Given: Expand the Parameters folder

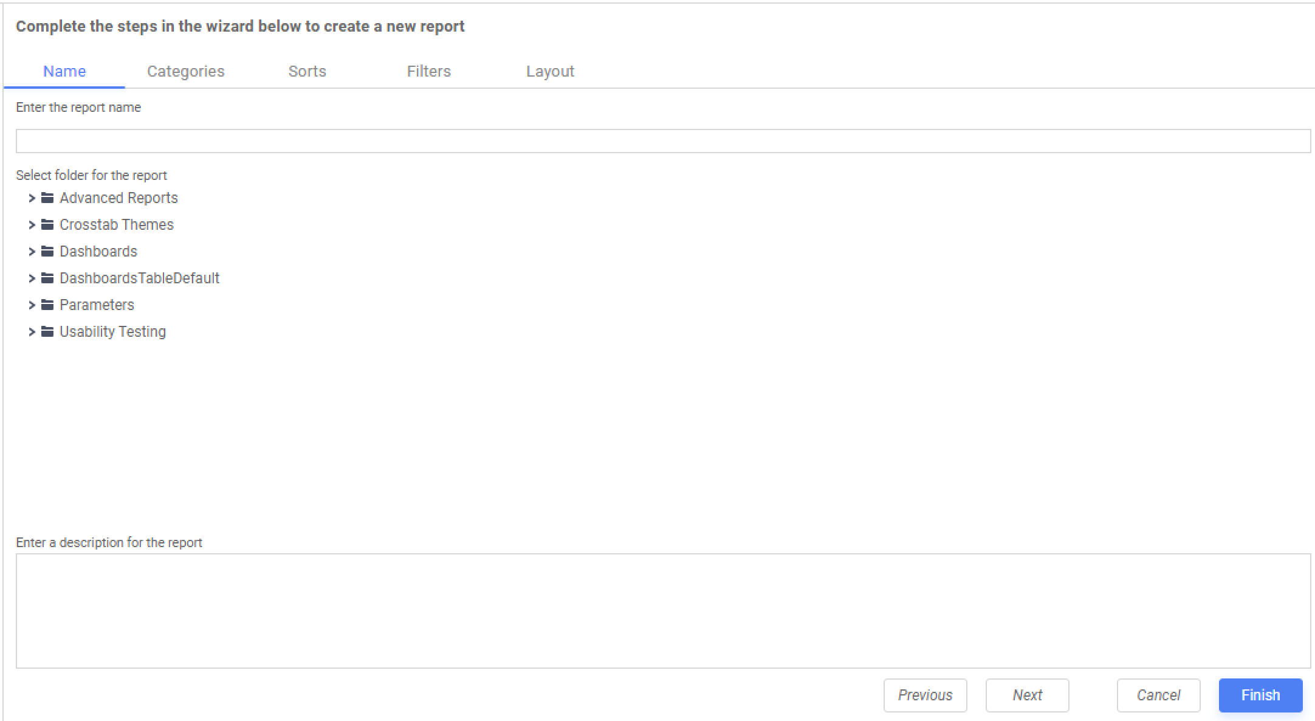Looking at the screenshot, I should (x=32, y=305).
